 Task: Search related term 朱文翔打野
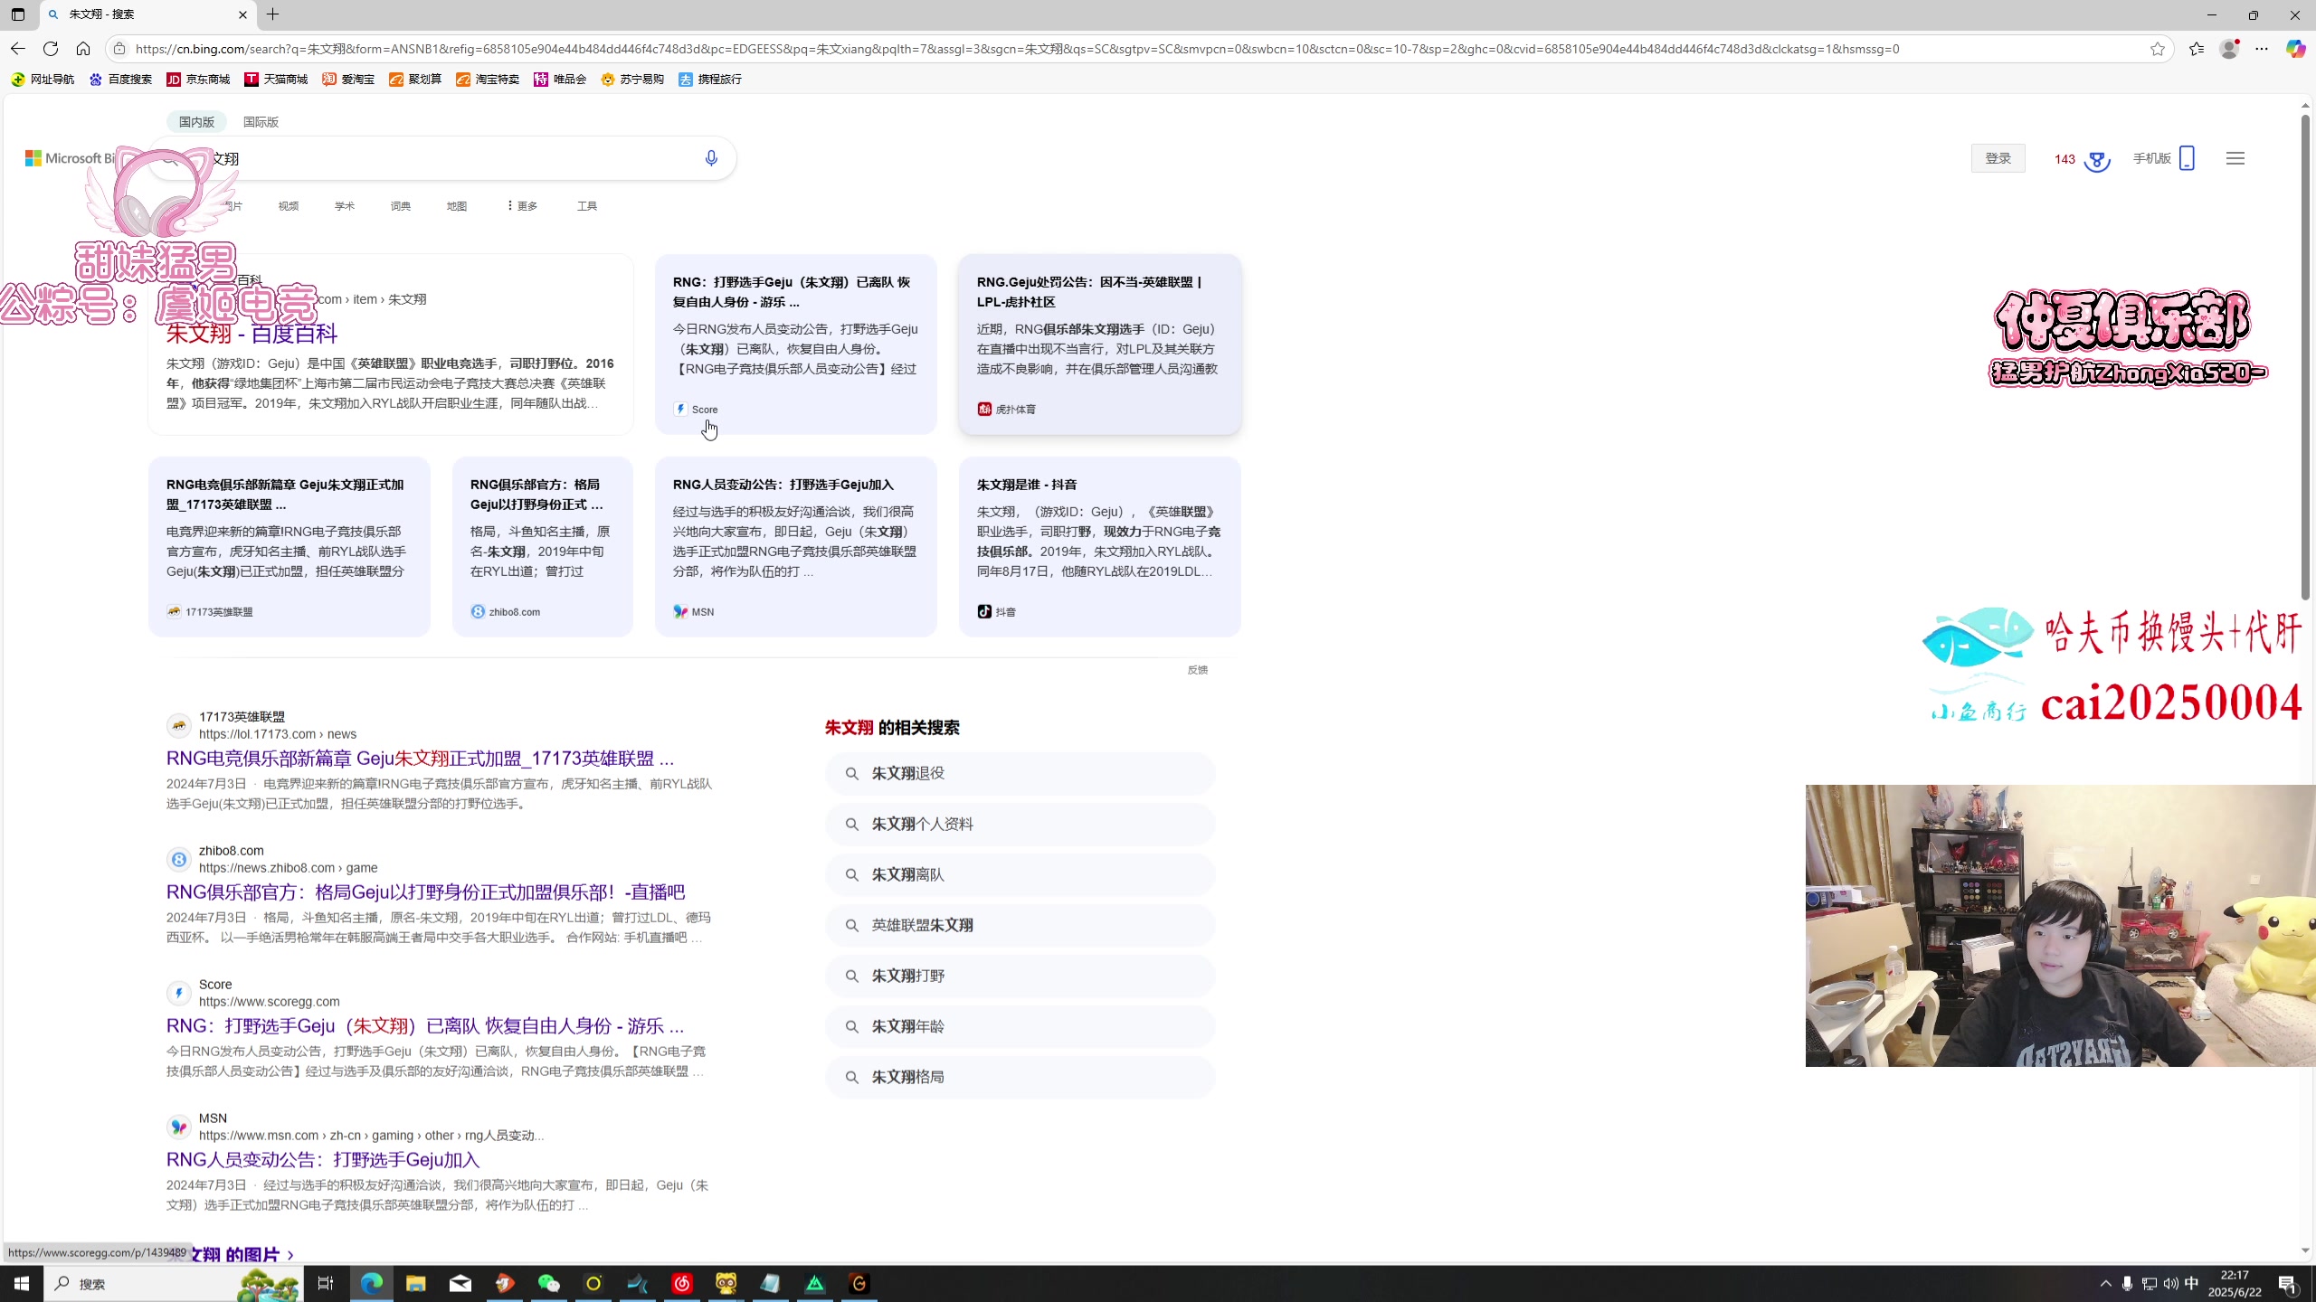pos(1020,976)
